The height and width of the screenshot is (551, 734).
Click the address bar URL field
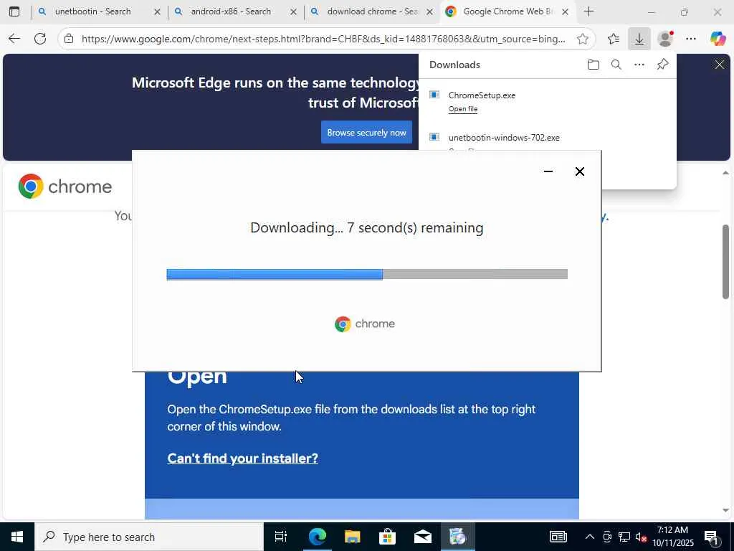pos(323,39)
